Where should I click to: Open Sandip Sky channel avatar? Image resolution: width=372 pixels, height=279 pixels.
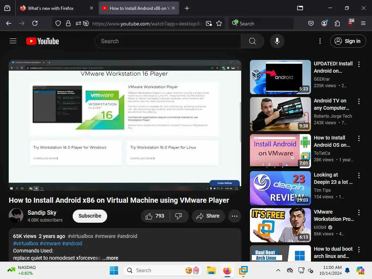point(16,215)
